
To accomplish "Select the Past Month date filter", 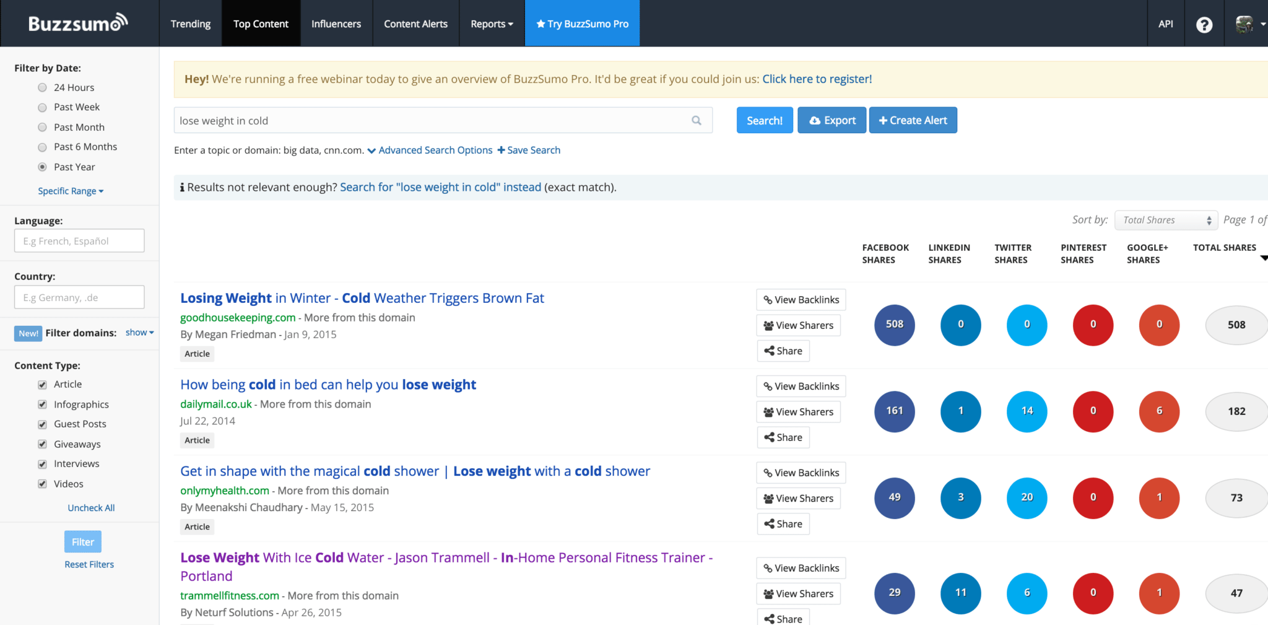I will 42,127.
